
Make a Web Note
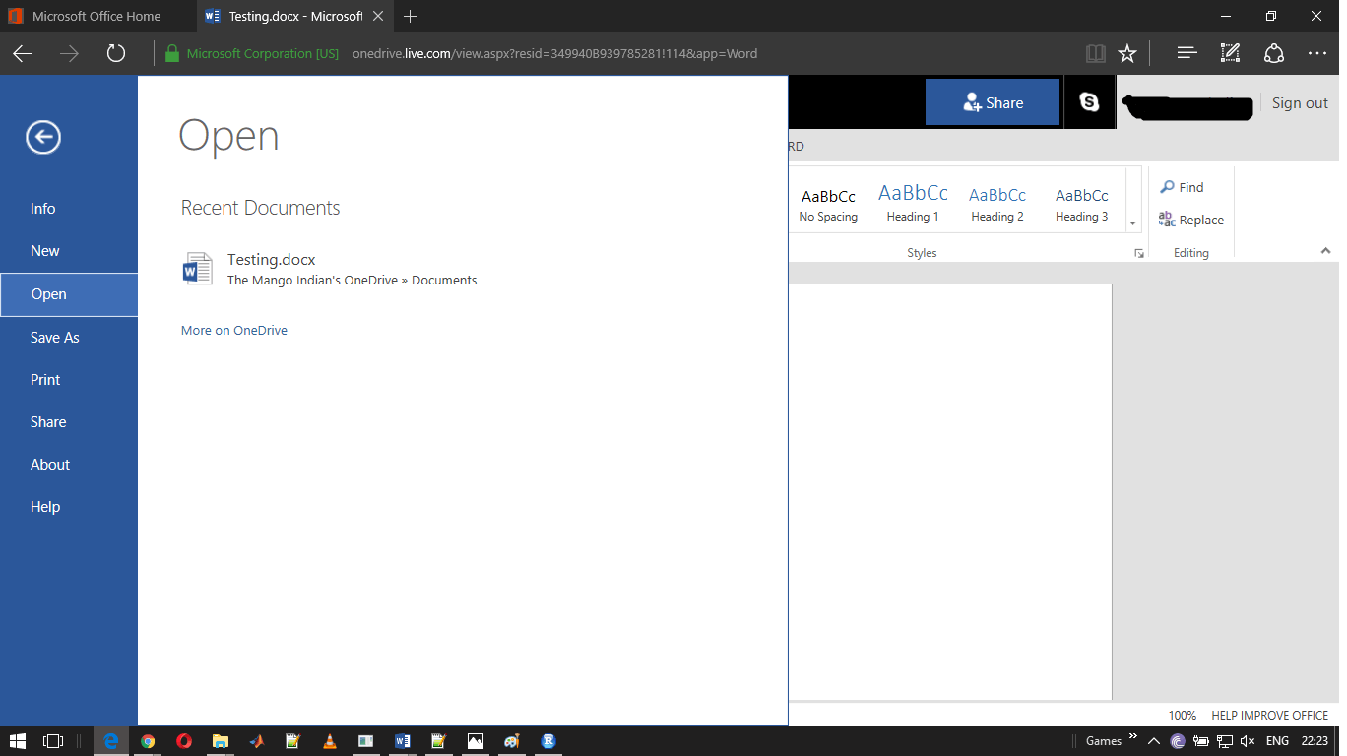1230,53
